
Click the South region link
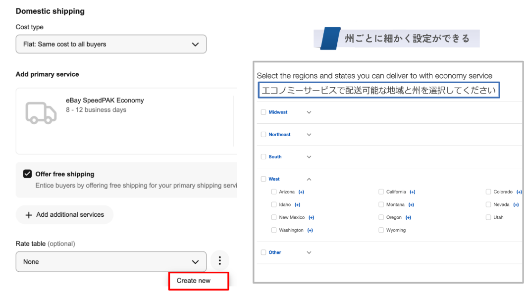pyautogui.click(x=275, y=157)
